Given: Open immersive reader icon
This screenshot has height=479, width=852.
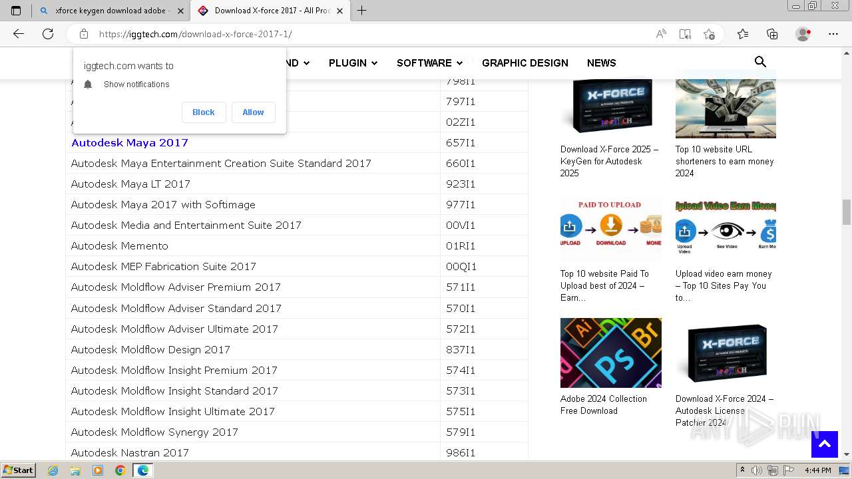Looking at the screenshot, I should pos(685,34).
